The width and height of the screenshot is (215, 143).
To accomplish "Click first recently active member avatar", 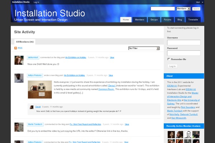I will tap(171, 134).
